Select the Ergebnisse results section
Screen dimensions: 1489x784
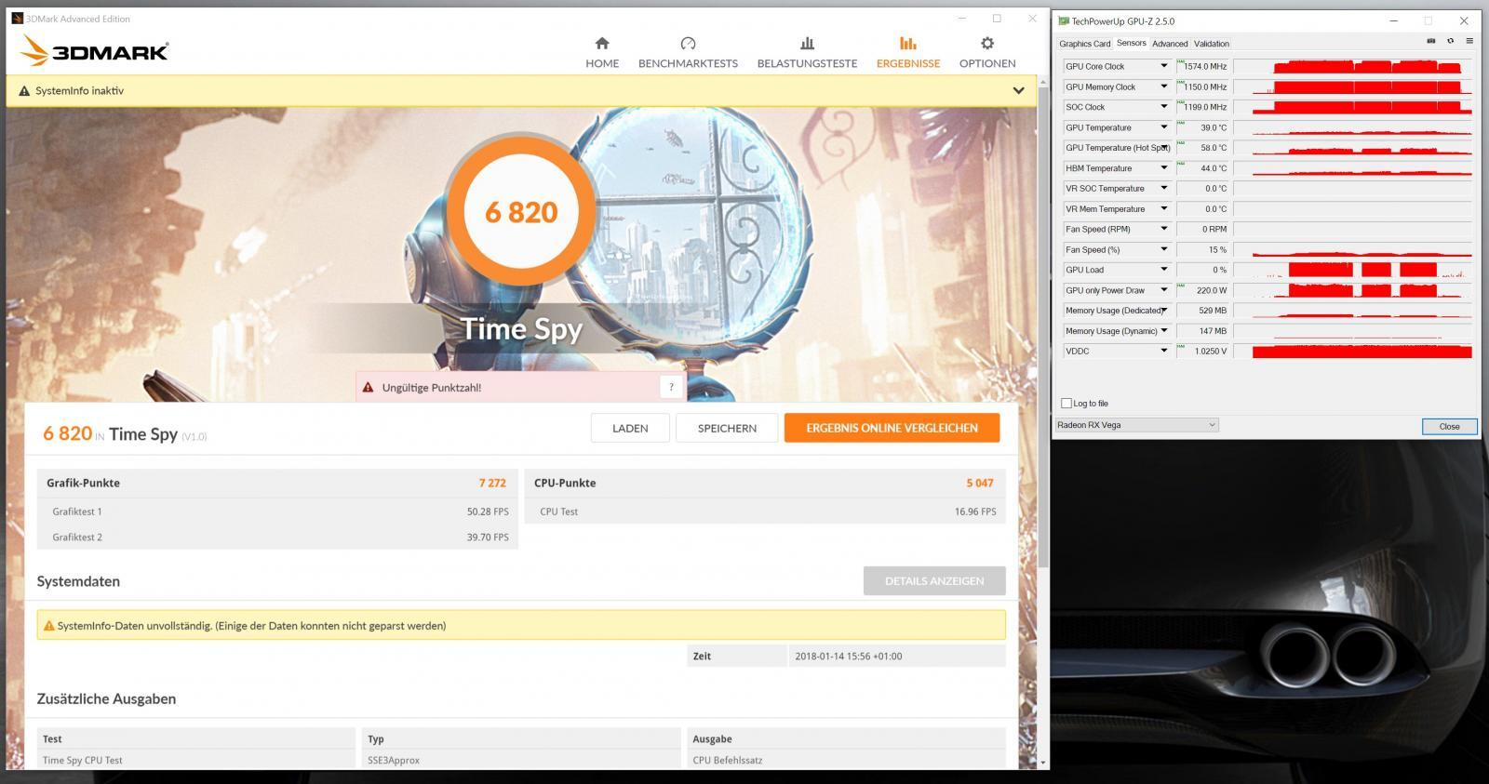click(908, 52)
